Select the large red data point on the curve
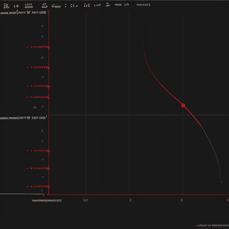The image size is (229, 229). click(183, 106)
